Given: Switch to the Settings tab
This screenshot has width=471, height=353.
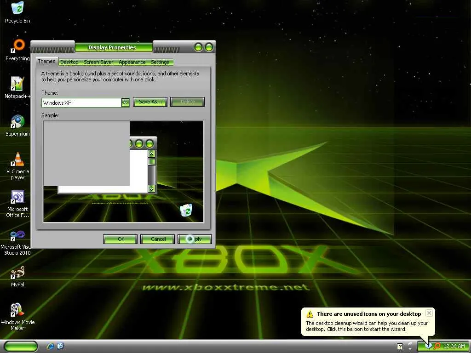Looking at the screenshot, I should 160,62.
